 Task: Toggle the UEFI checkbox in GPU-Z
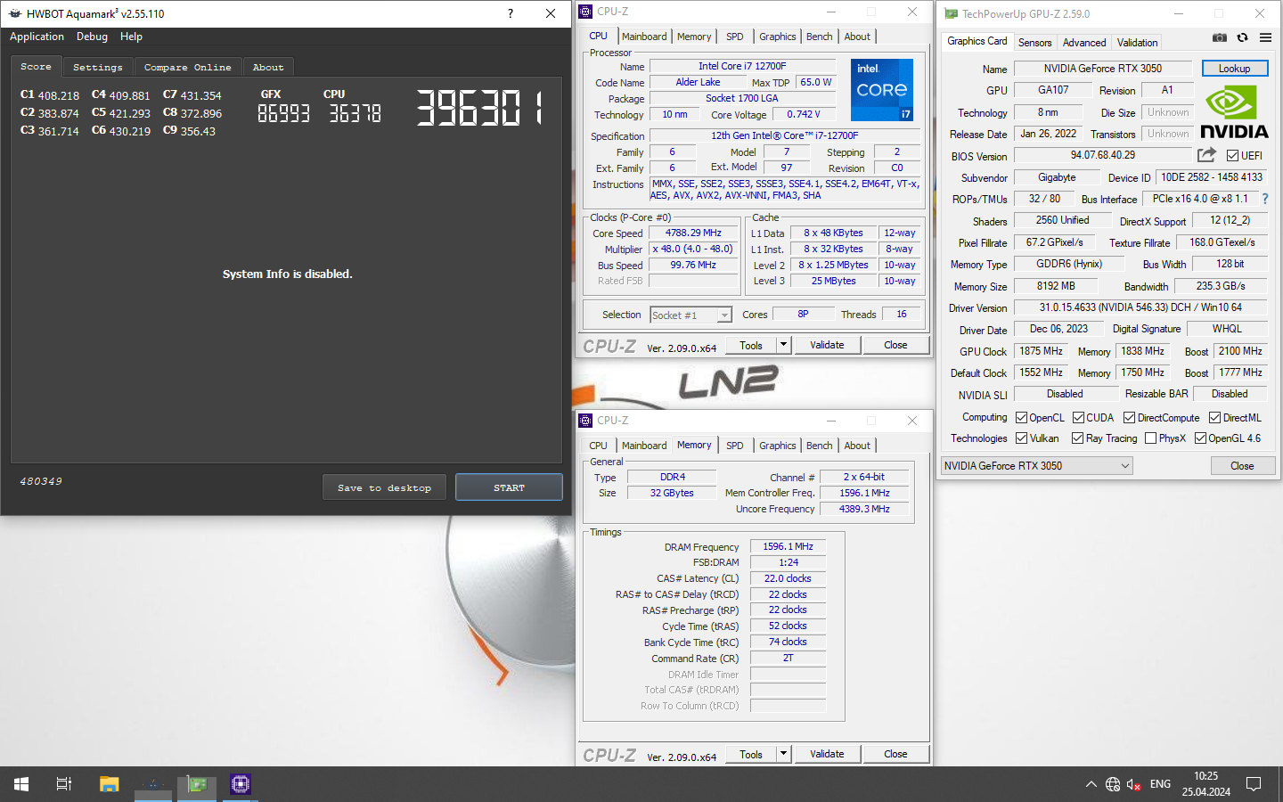click(x=1232, y=156)
